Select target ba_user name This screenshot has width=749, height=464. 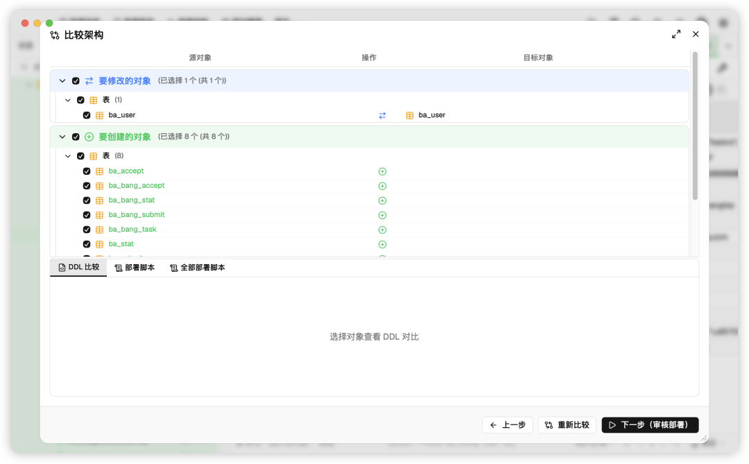432,114
